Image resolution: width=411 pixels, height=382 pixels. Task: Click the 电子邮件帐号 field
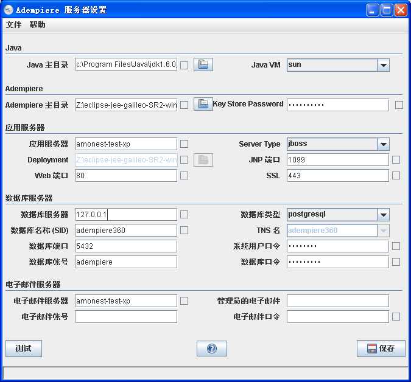click(x=126, y=316)
